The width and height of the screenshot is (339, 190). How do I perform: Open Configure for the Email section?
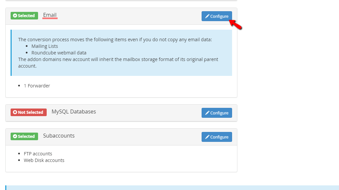[217, 16]
